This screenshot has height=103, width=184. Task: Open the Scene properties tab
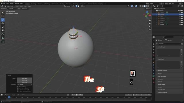(154, 52)
